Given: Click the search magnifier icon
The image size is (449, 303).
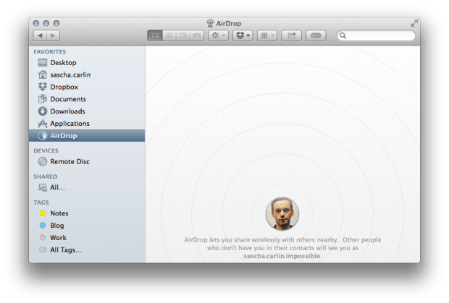Looking at the screenshot, I should point(343,35).
